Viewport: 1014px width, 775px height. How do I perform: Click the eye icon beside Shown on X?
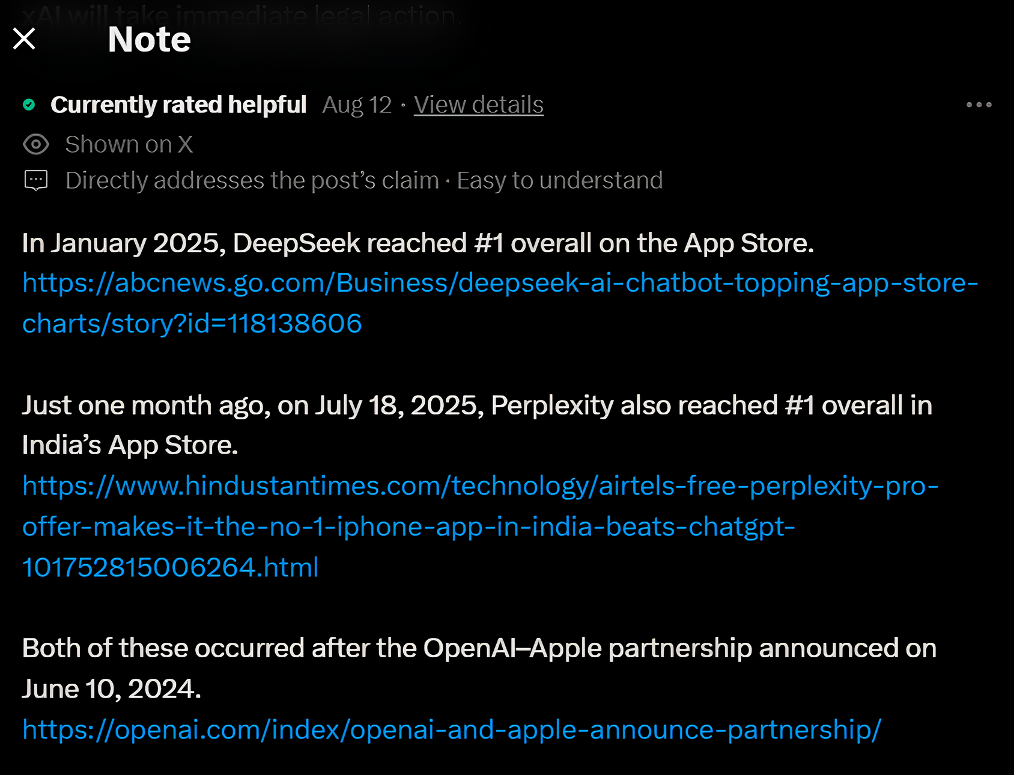click(36, 145)
